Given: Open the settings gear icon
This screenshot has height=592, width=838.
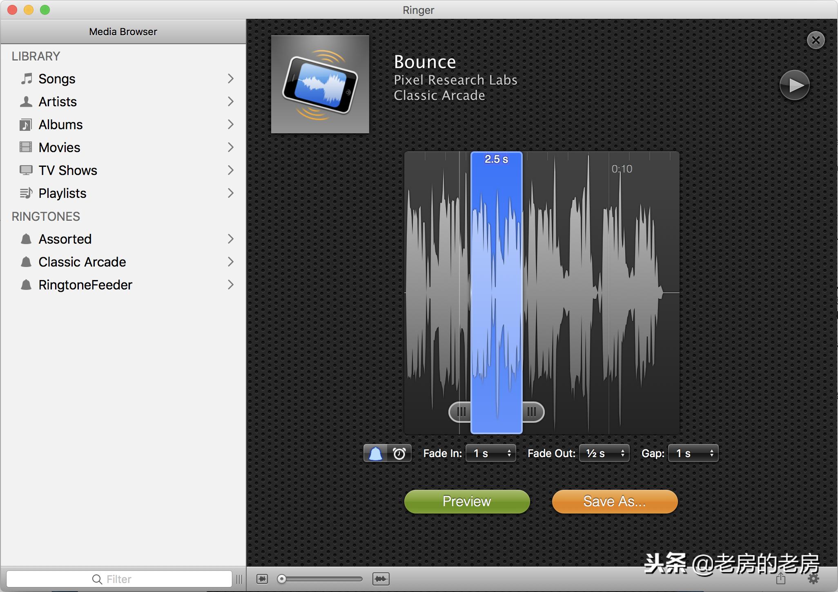Looking at the screenshot, I should (813, 579).
